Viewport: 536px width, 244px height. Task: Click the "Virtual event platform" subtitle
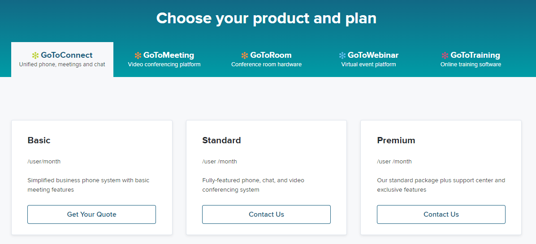pyautogui.click(x=368, y=64)
